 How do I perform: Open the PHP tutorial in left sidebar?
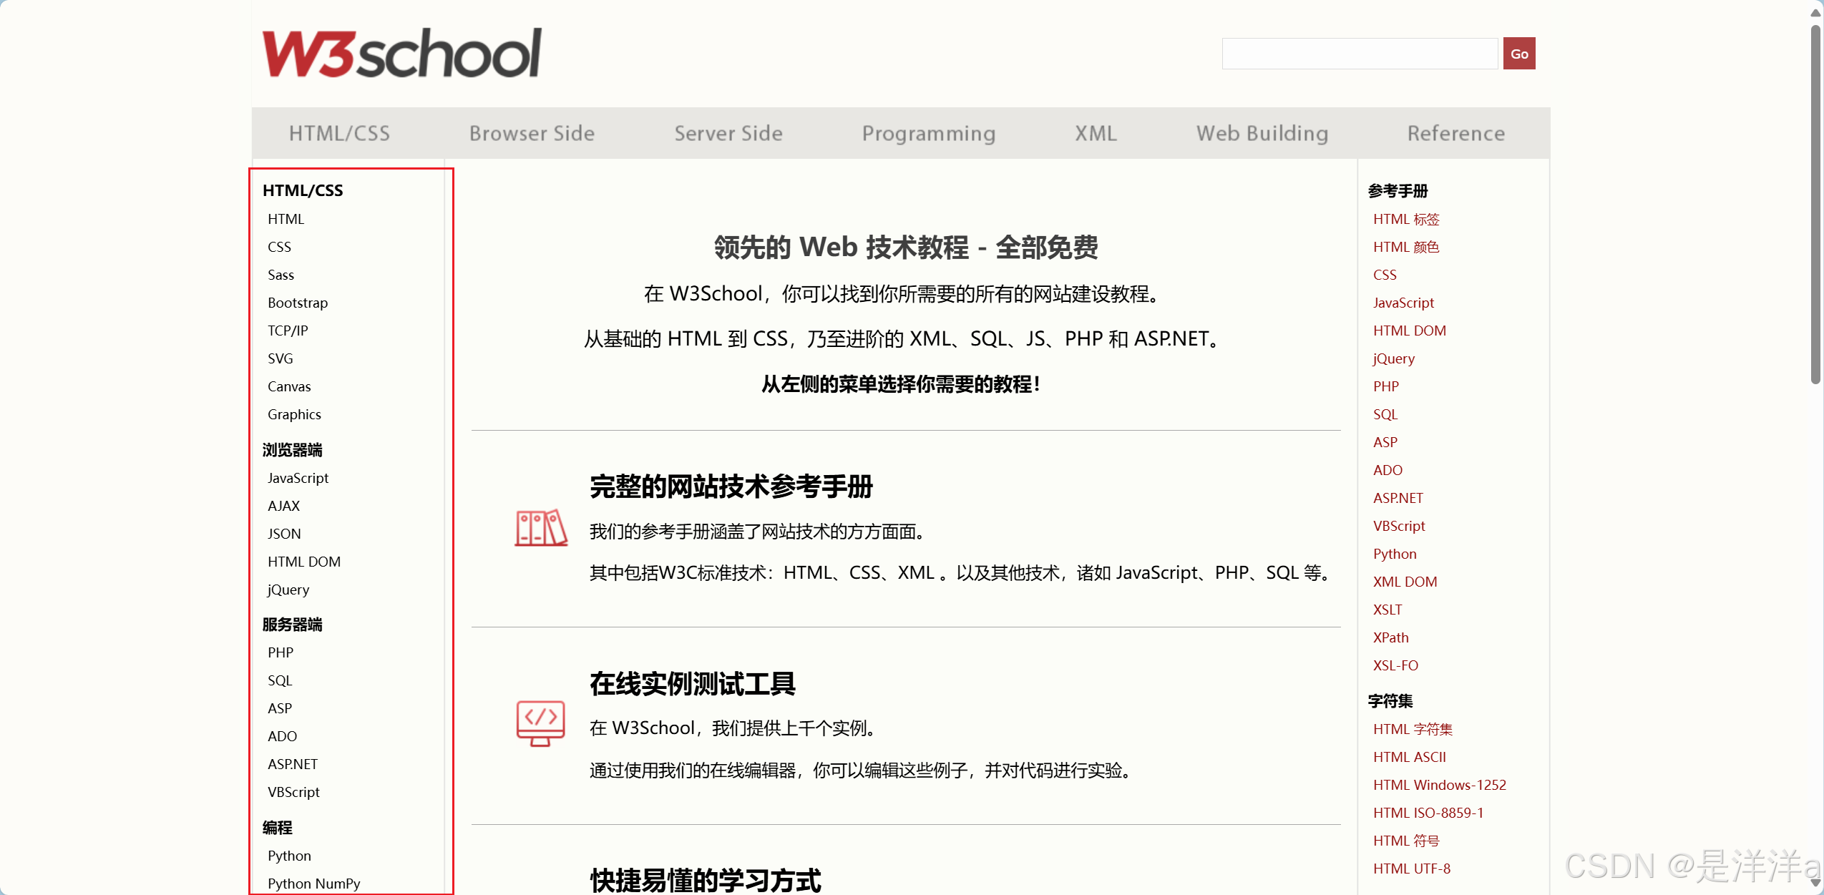point(281,652)
